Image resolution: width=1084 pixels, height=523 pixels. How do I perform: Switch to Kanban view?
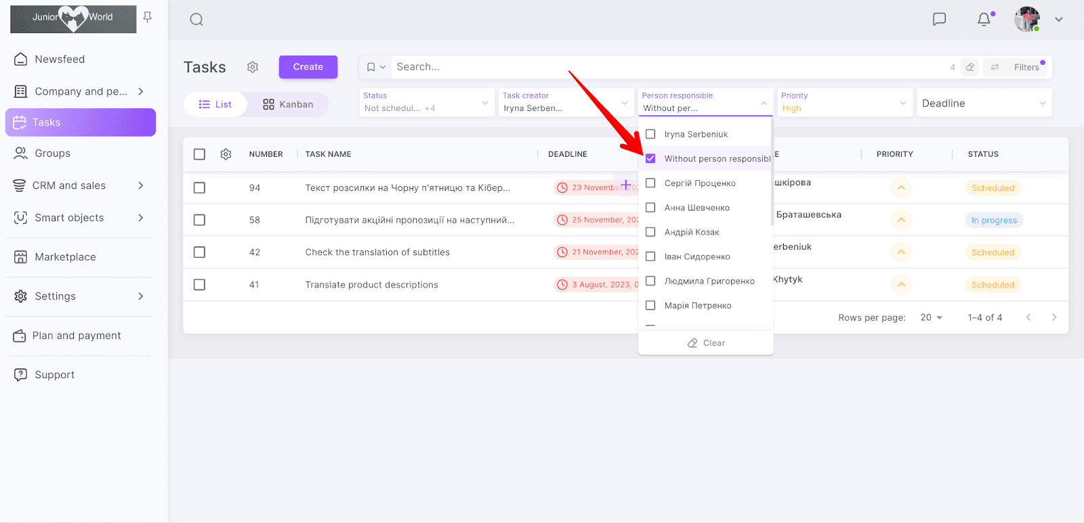(x=288, y=104)
